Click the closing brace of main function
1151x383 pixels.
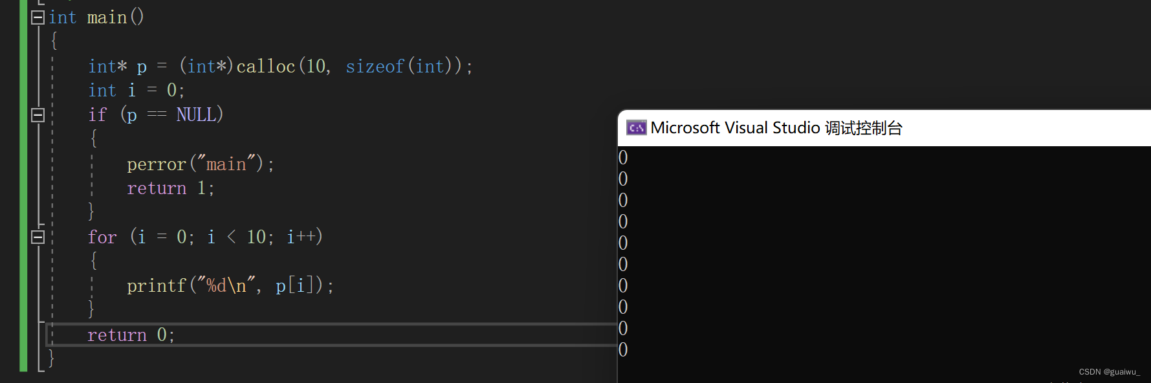point(51,358)
